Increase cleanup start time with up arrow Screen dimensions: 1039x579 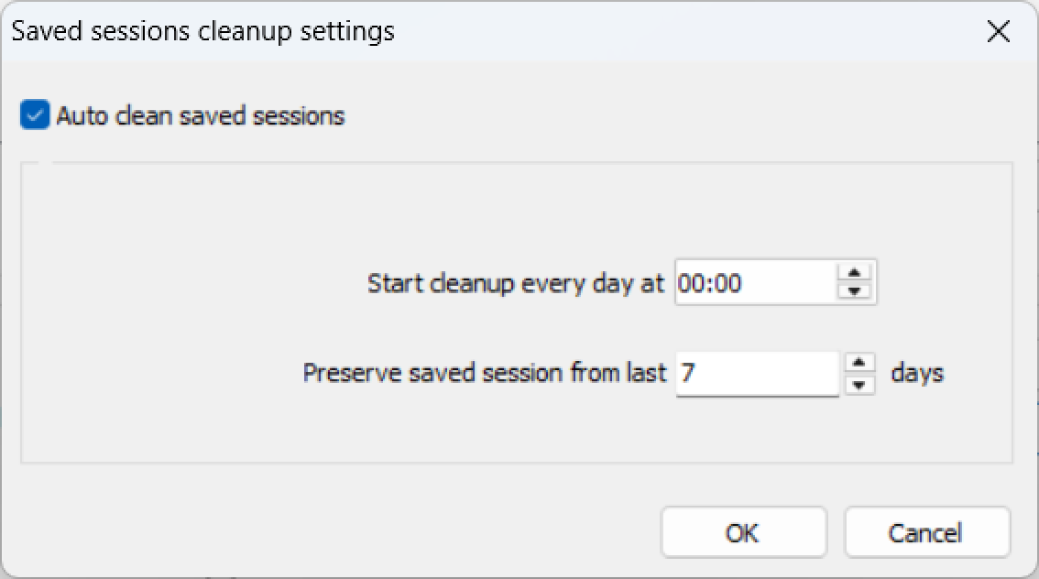point(854,273)
